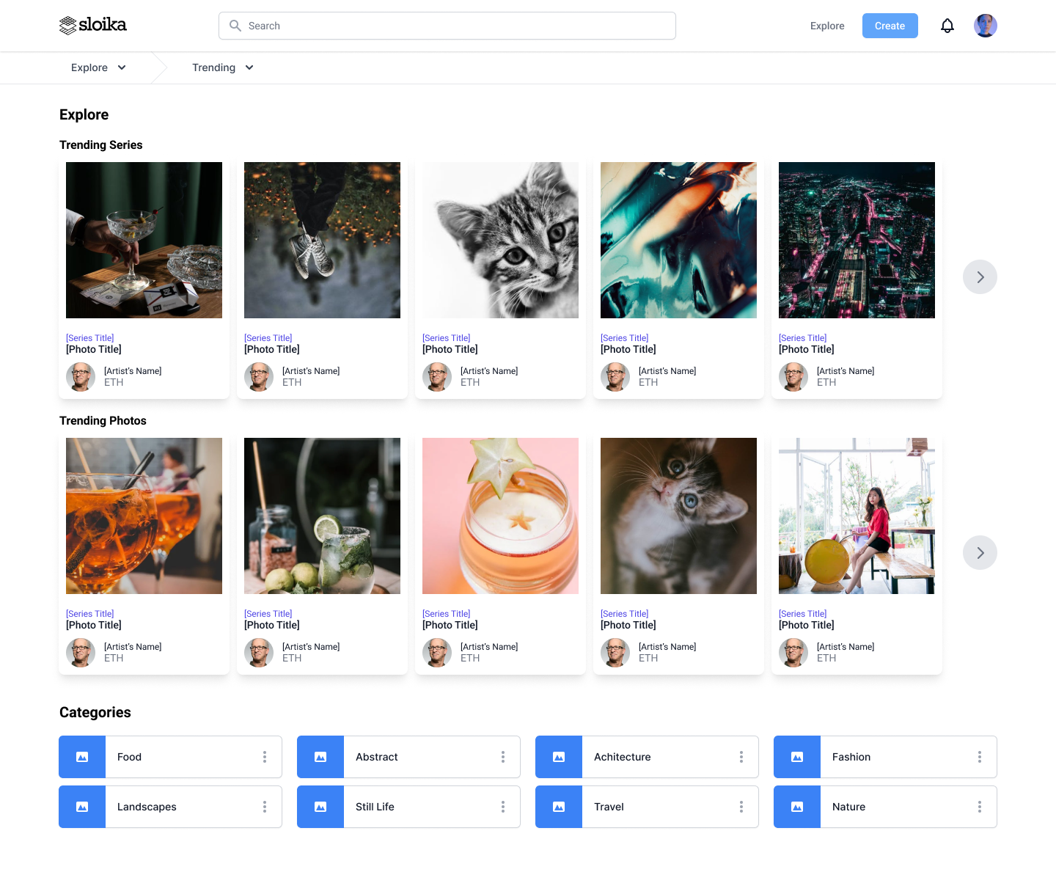Select the Still Life category
This screenshot has width=1056, height=872.
coord(408,807)
